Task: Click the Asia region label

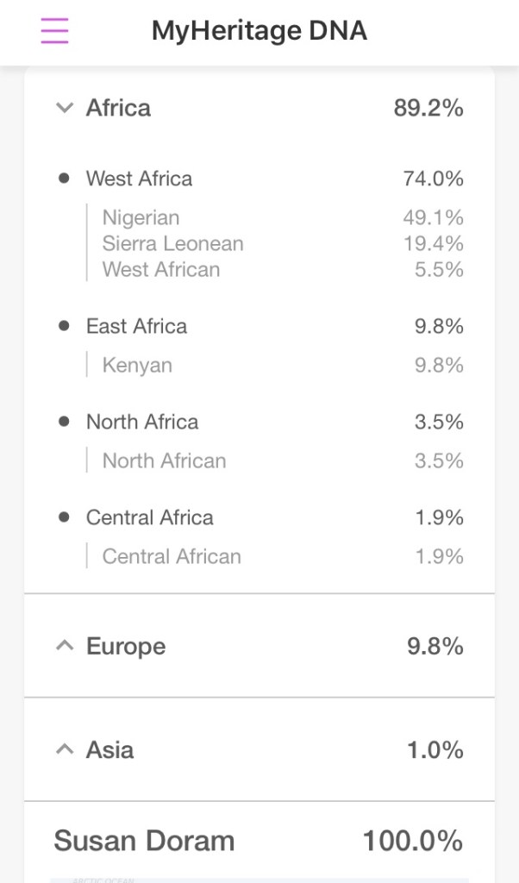Action: click(x=109, y=749)
